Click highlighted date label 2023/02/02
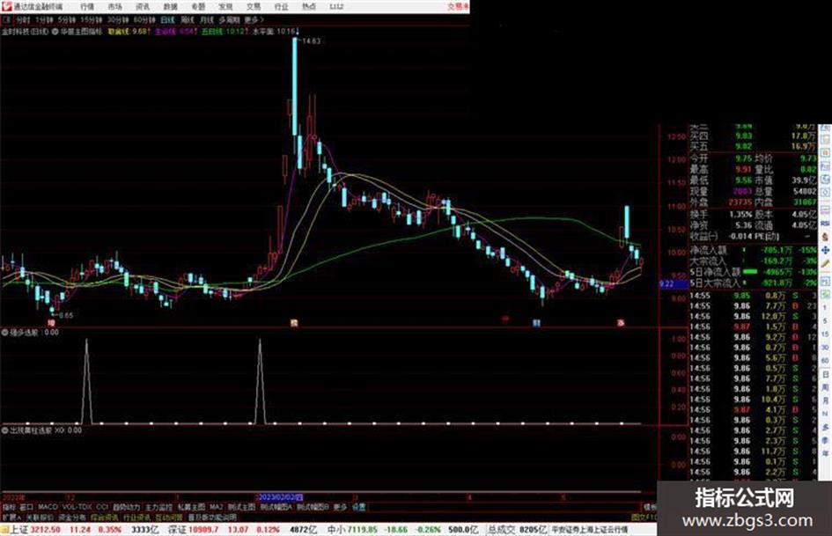Image resolution: width=832 pixels, height=536 pixels. pos(280,498)
